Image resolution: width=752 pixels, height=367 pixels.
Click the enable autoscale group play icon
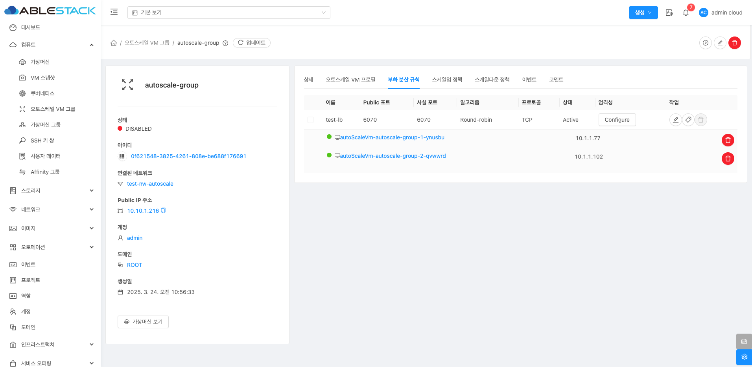tap(706, 43)
